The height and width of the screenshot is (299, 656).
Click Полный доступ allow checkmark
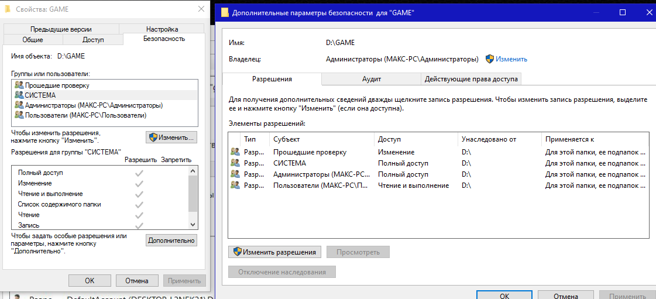coord(139,173)
